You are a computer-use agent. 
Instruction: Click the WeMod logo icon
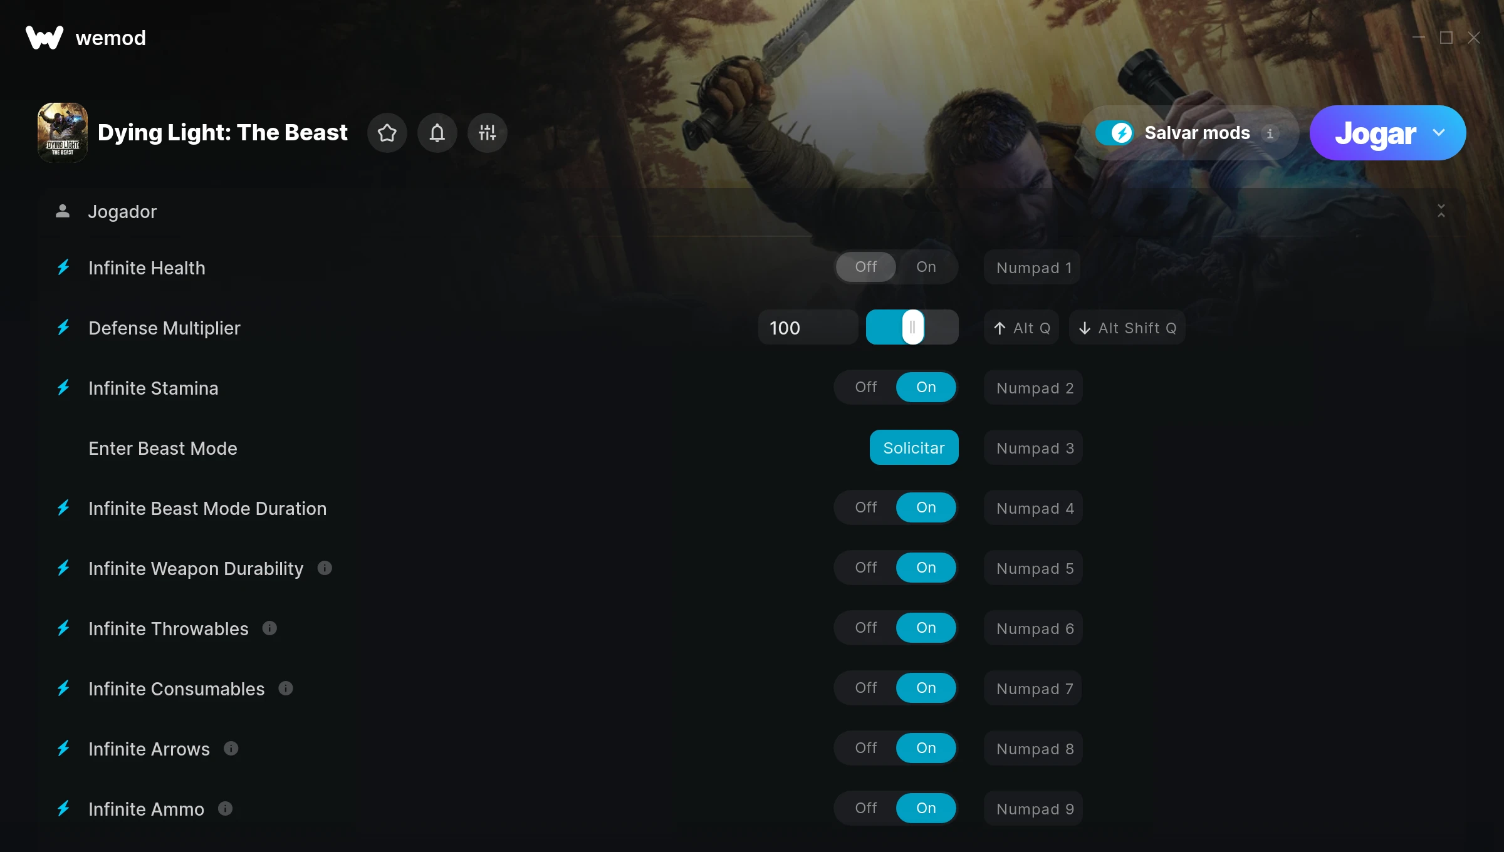(44, 38)
